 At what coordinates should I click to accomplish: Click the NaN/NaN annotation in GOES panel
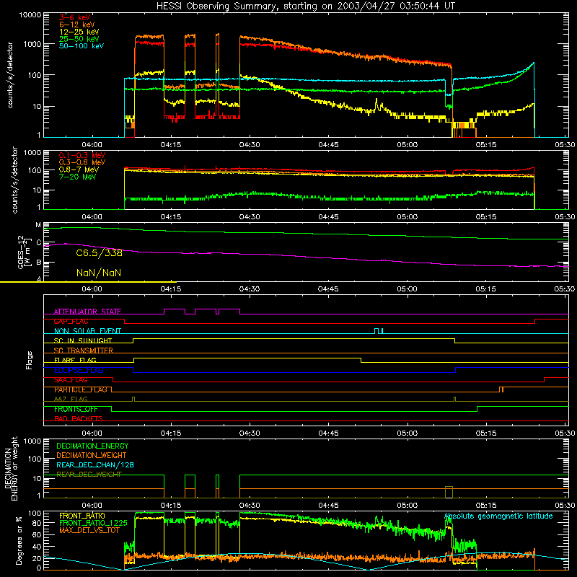click(99, 273)
